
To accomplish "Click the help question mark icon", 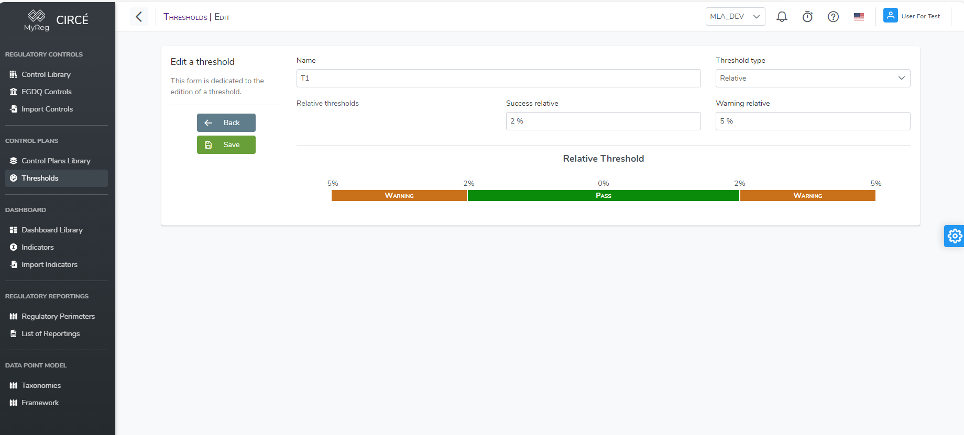I will [x=833, y=17].
